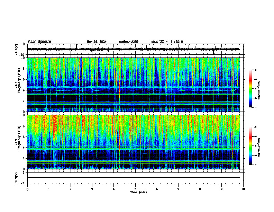The image size is (274, 212).
Task: Click the ch.2 spectrogram color scale bar
Action: [x=250, y=146]
